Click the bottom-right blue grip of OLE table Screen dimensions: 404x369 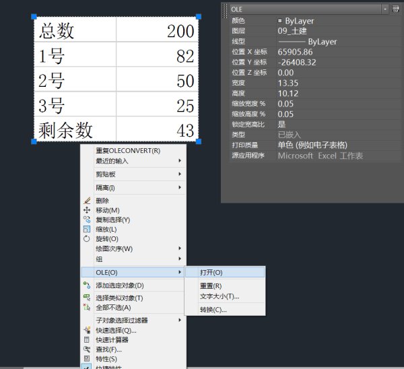pyautogui.click(x=199, y=141)
